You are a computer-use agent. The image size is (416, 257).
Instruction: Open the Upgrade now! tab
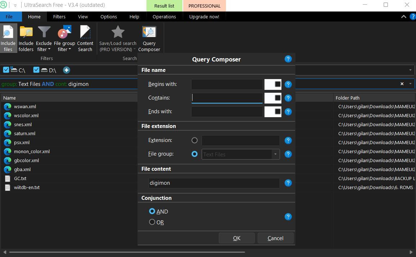tap(204, 17)
